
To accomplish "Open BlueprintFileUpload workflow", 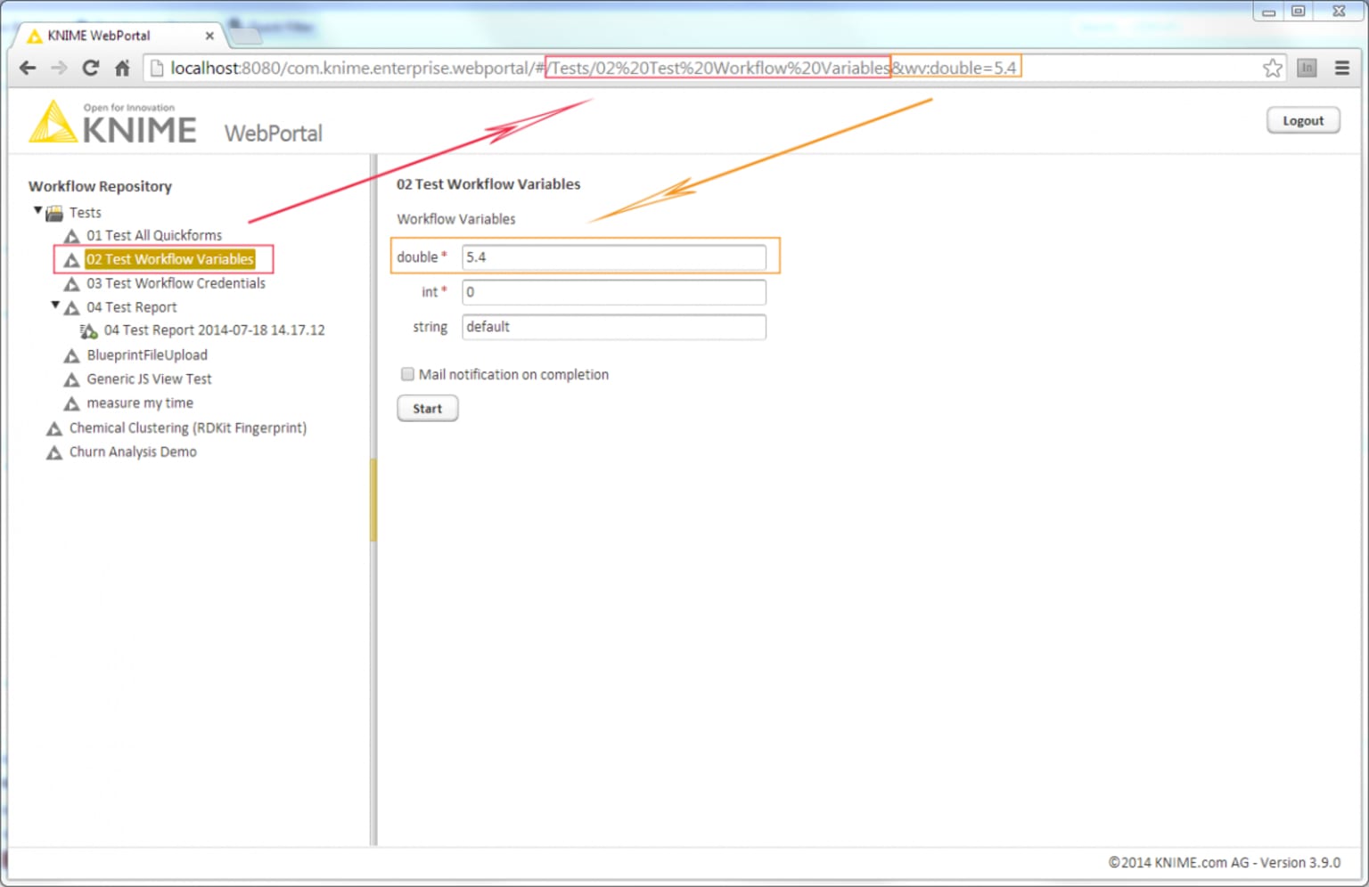I will pyautogui.click(x=147, y=354).
